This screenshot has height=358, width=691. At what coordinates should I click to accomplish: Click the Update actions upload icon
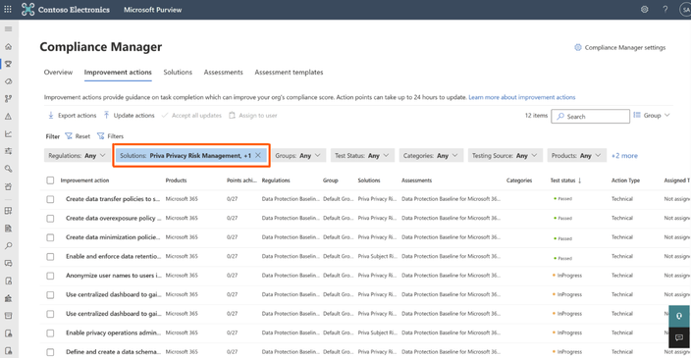click(x=106, y=116)
